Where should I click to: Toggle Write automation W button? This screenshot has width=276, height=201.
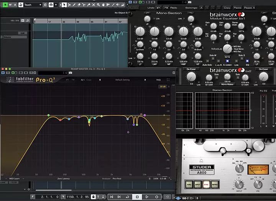click(10, 5)
